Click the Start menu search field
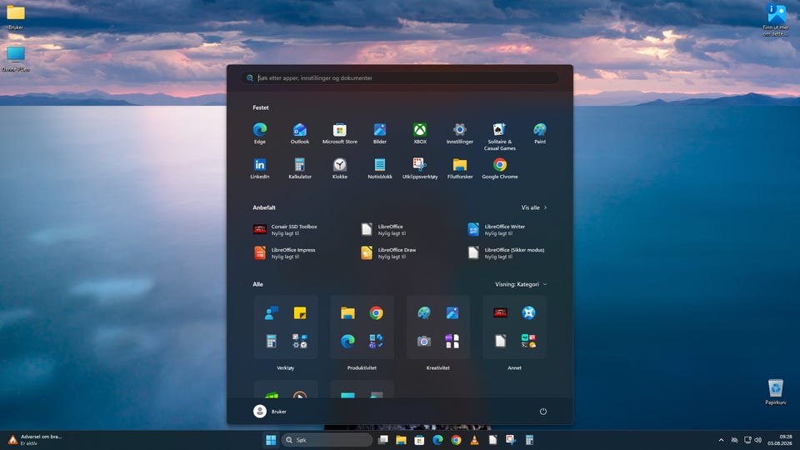 point(400,78)
